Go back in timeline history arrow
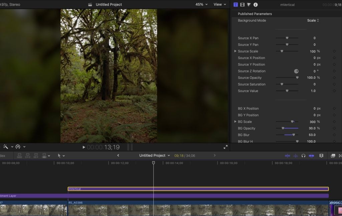Viewport: 342px width, 216px height. point(118,156)
